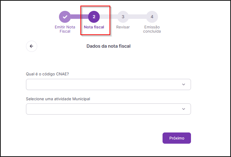Click the Próximo button
This screenshot has width=231, height=157.
click(177, 138)
